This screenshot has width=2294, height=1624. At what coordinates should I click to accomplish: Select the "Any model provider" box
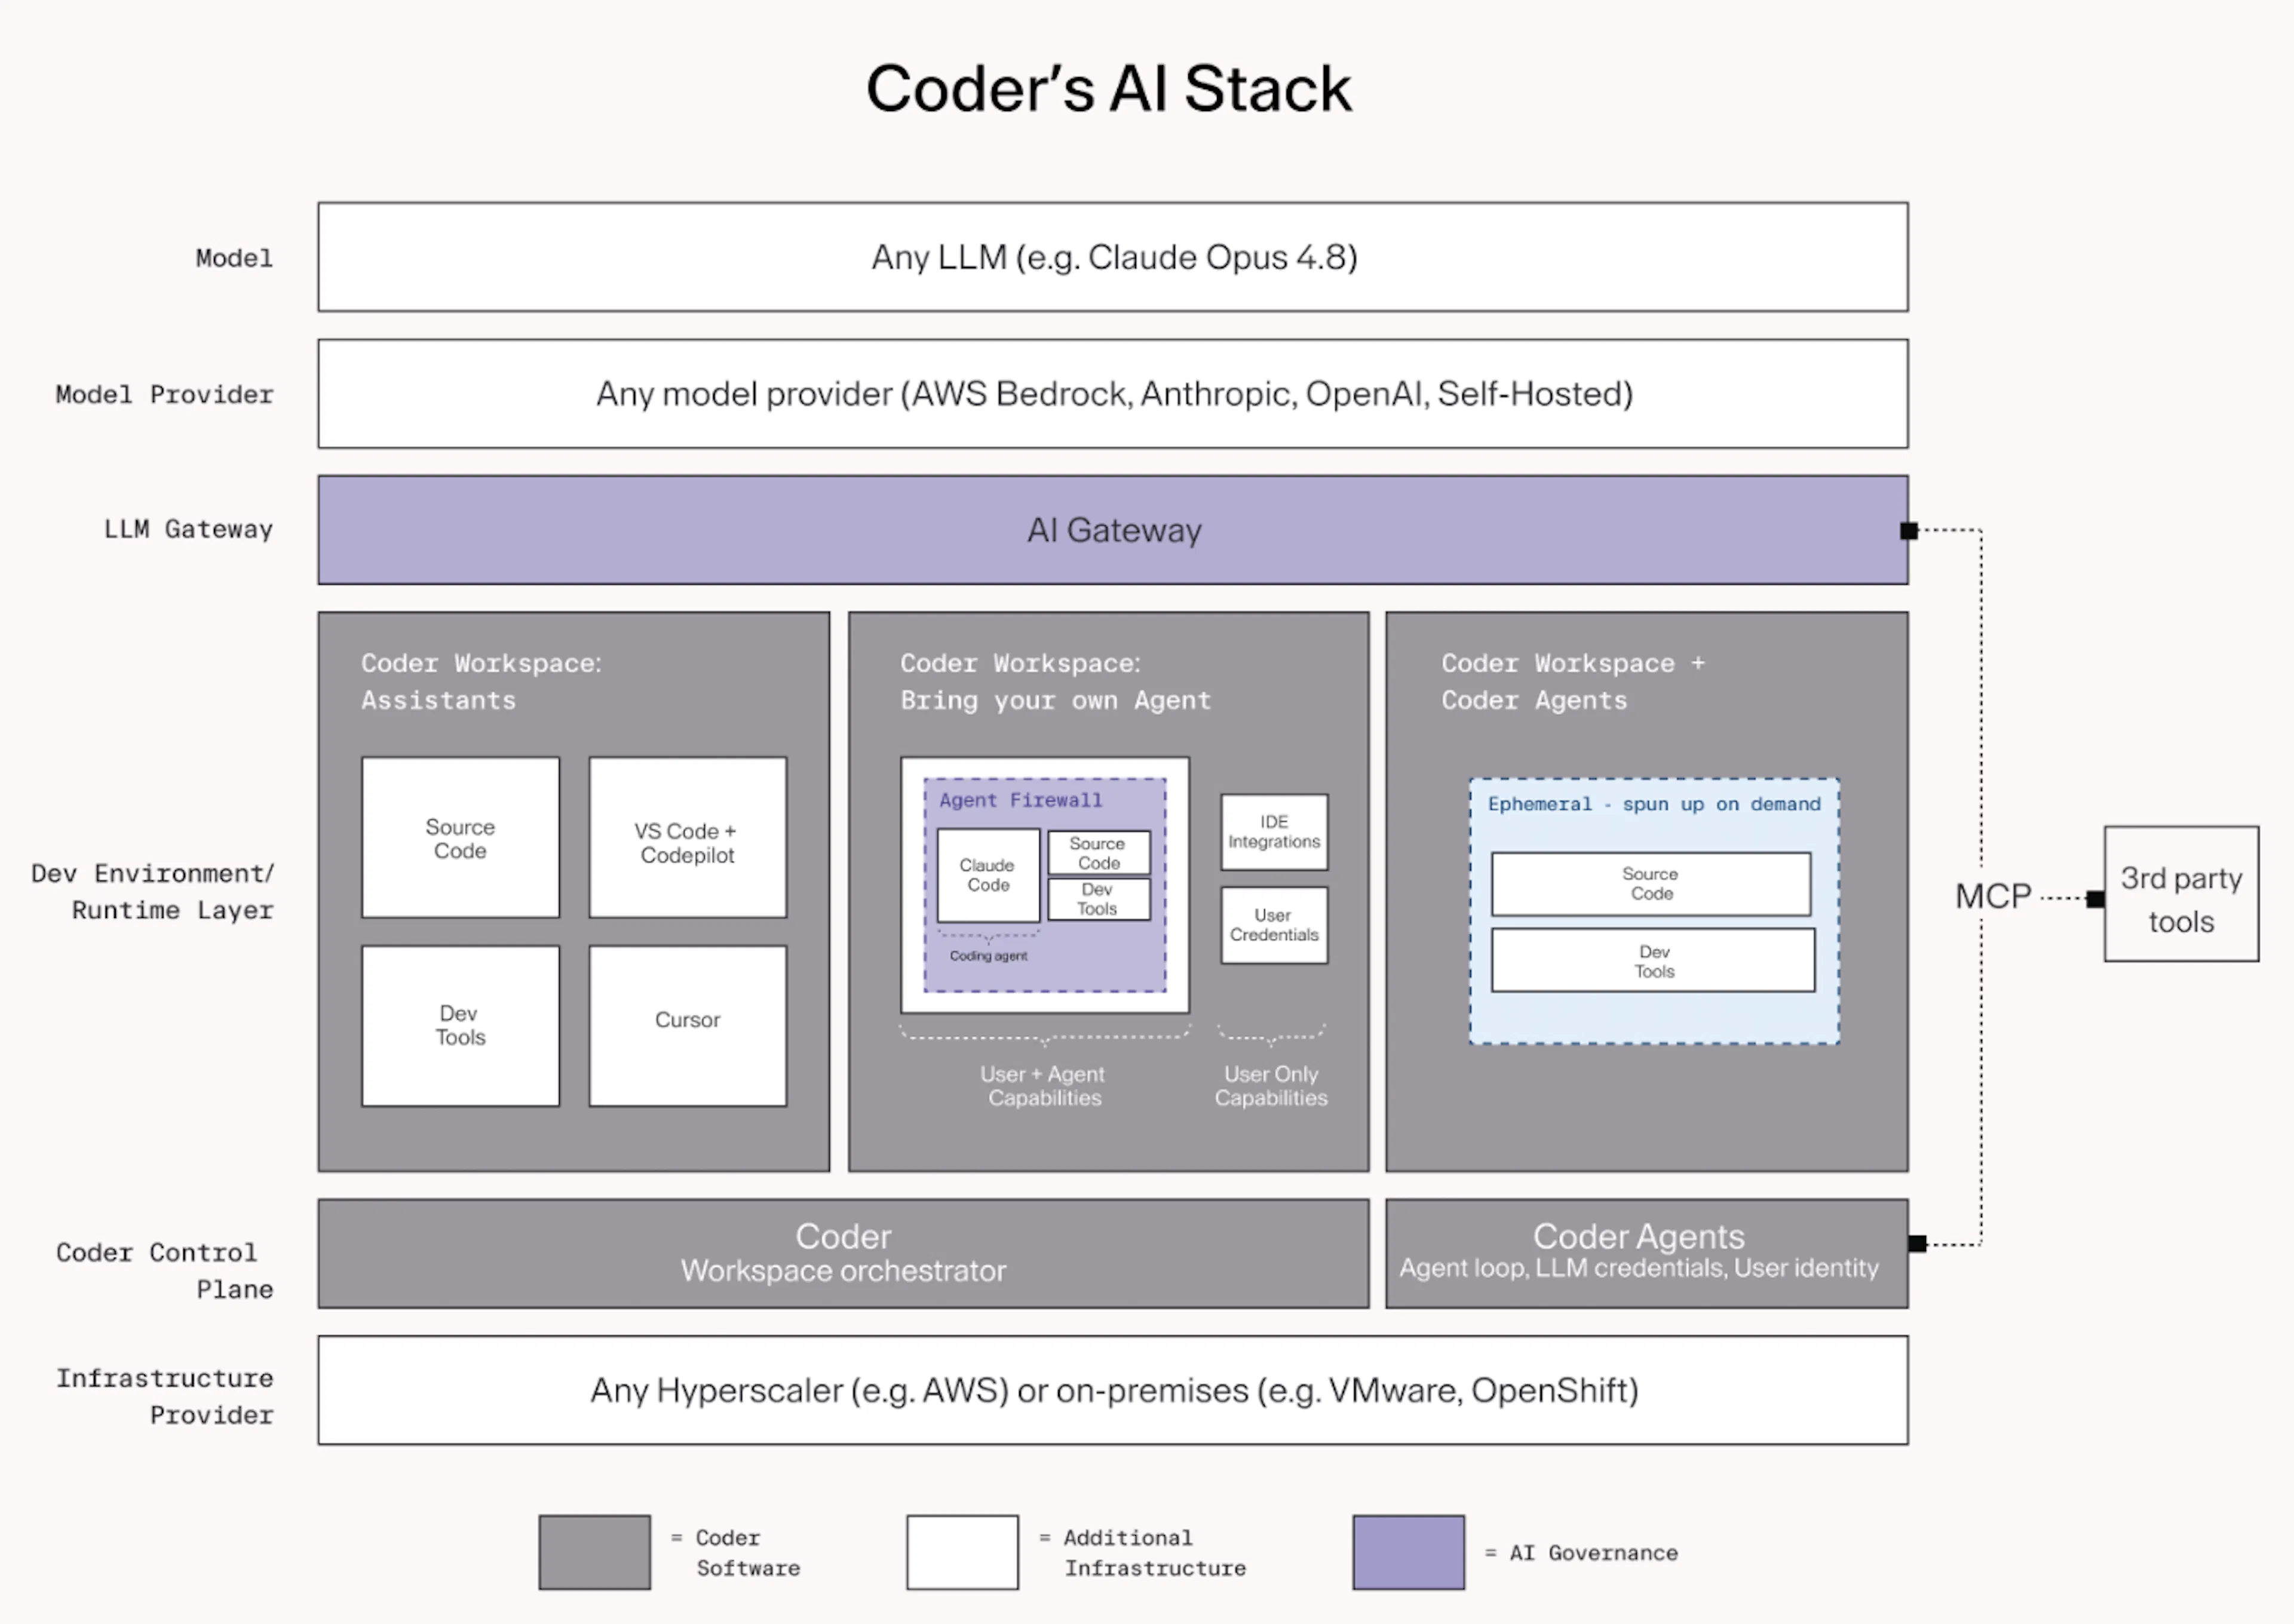1113,394
